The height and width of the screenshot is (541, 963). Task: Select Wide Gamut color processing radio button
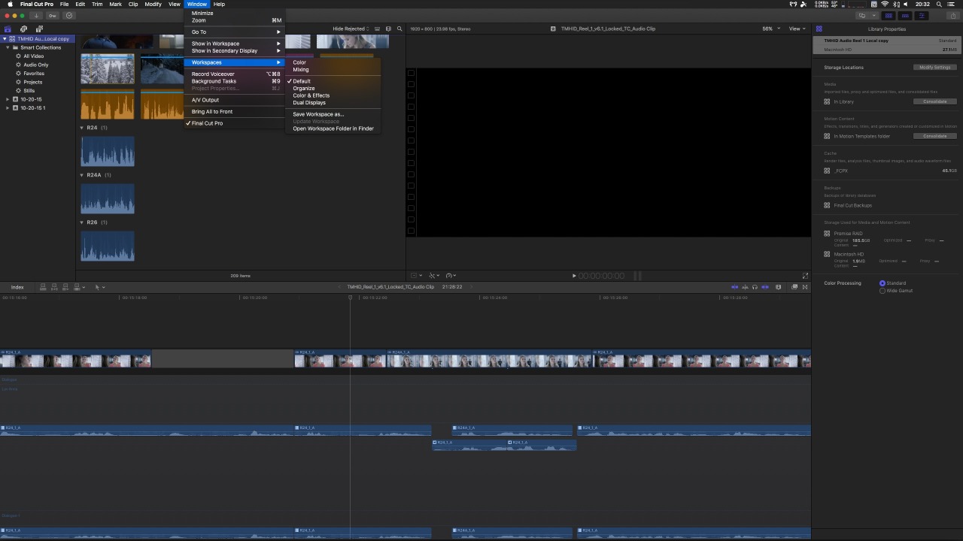(x=882, y=291)
